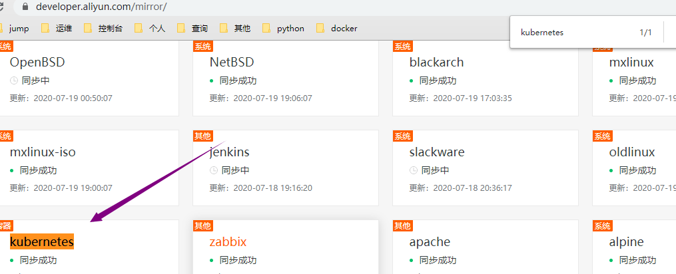Open the 运维 bookmark folder
Viewport: 676px width, 274px height.
tap(57, 29)
